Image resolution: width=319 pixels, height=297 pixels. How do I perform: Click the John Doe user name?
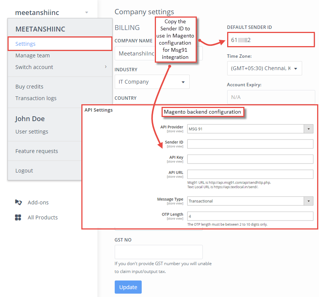tap(30, 118)
